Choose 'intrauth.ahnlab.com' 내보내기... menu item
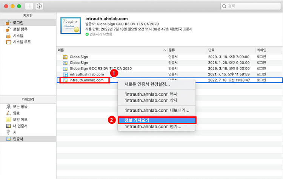Viewport: 283px width, 179px height. [x=157, y=110]
